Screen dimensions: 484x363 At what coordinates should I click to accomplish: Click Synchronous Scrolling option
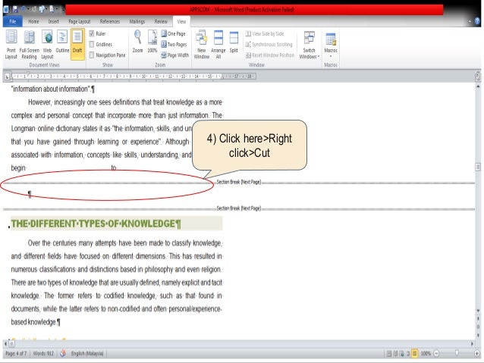[x=269, y=45]
